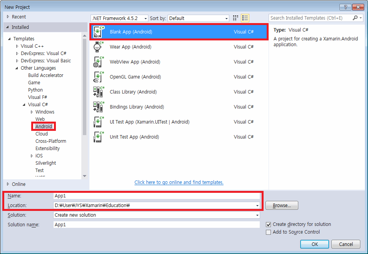368x254 pixels.
Task: Click the project Name input field
Action: coord(156,196)
